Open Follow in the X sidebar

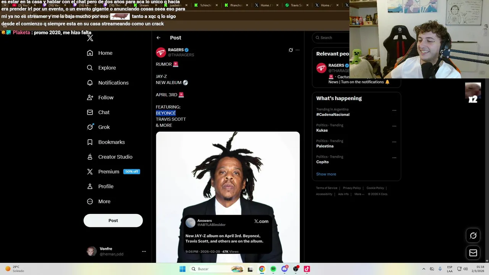pyautogui.click(x=100, y=97)
